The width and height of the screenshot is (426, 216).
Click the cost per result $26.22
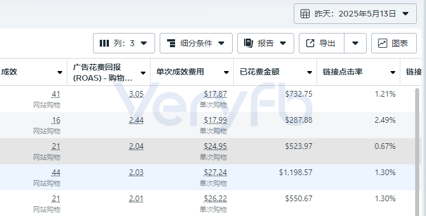coord(216,199)
